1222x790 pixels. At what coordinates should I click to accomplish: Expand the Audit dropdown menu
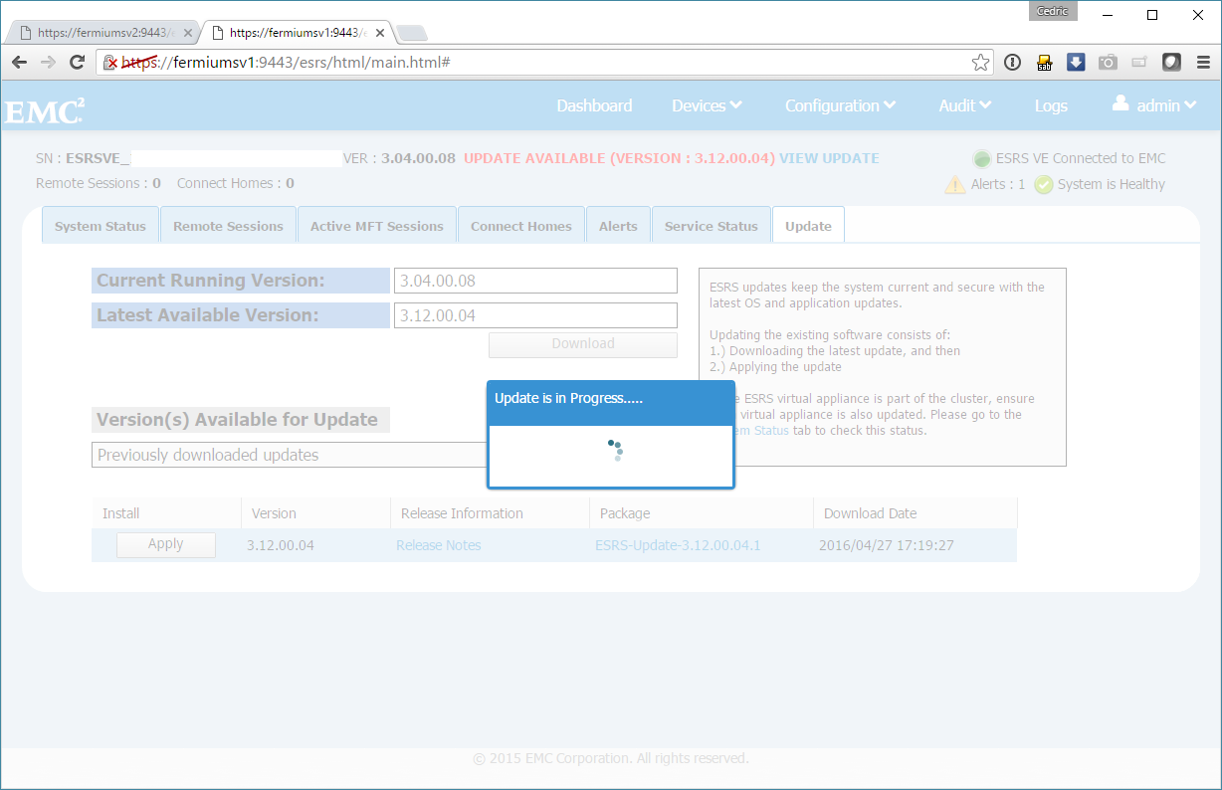pyautogui.click(x=965, y=105)
